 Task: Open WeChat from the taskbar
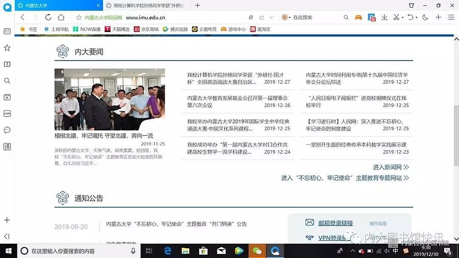coord(257,251)
